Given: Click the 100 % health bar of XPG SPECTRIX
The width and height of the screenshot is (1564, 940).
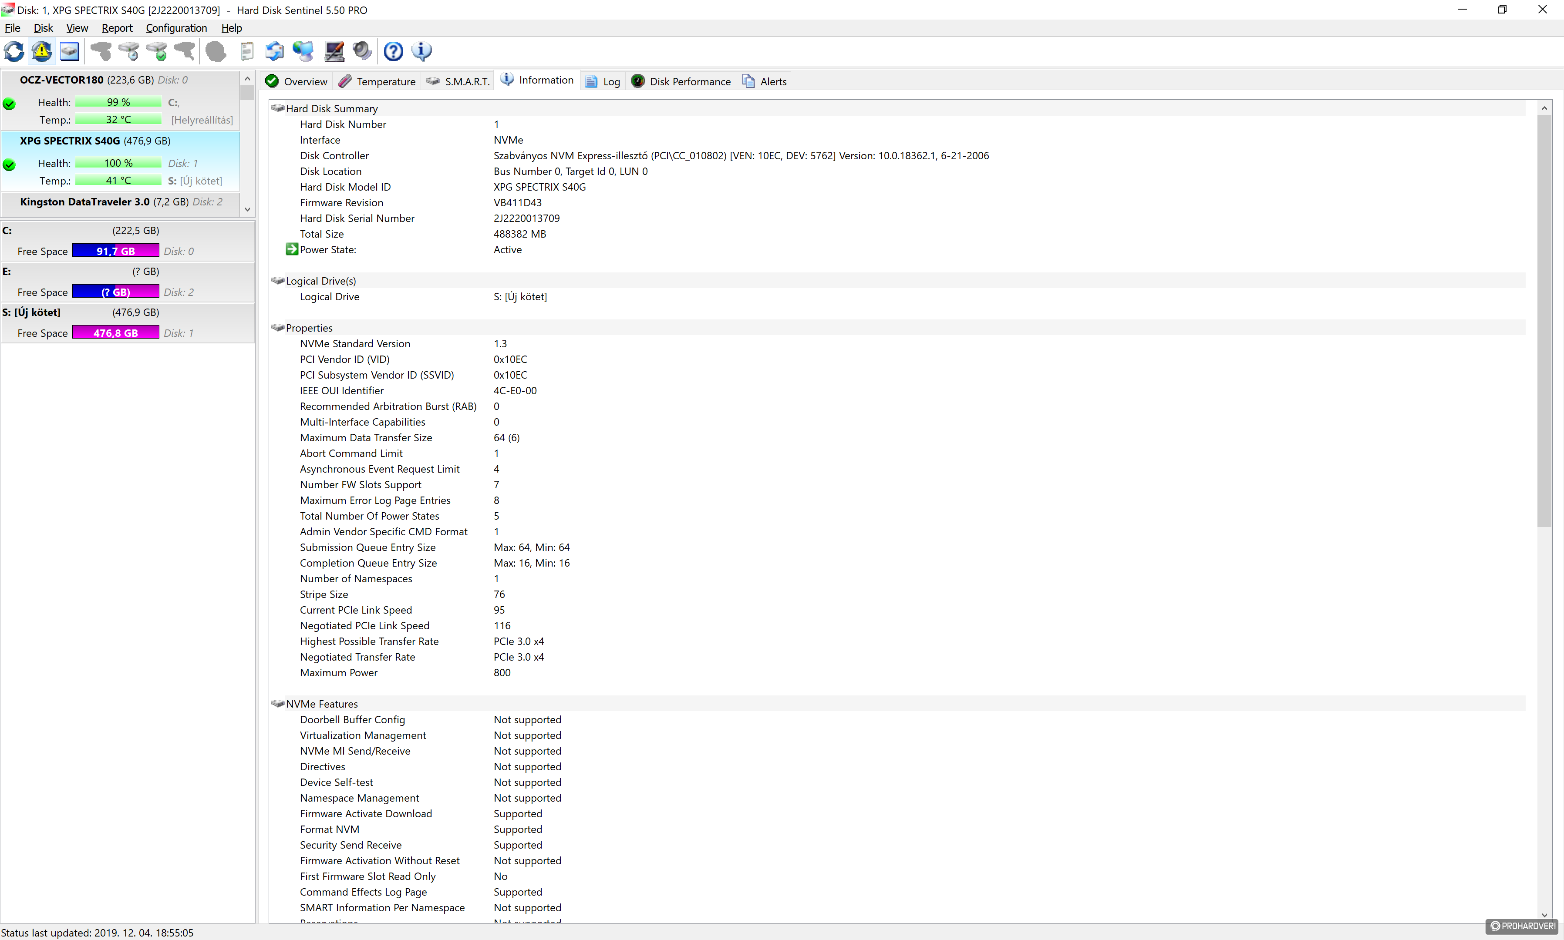Looking at the screenshot, I should point(118,163).
